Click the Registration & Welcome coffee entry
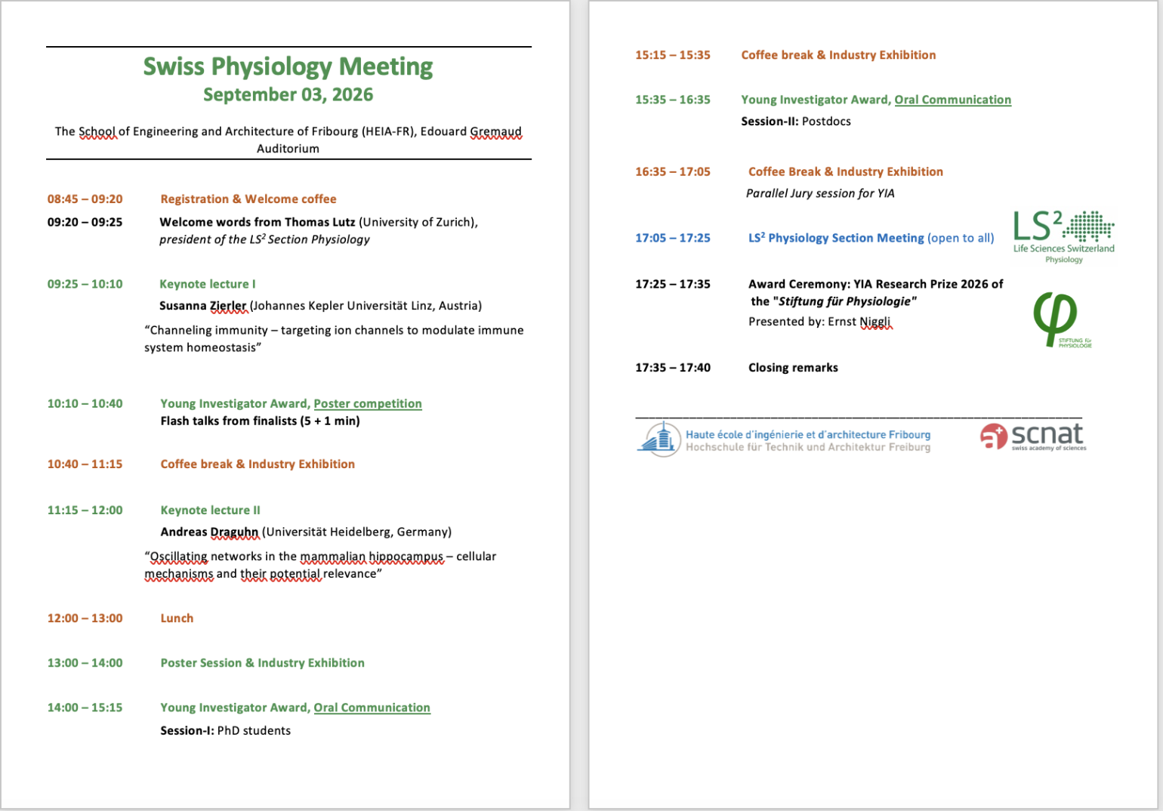The height and width of the screenshot is (811, 1163). pyautogui.click(x=248, y=199)
